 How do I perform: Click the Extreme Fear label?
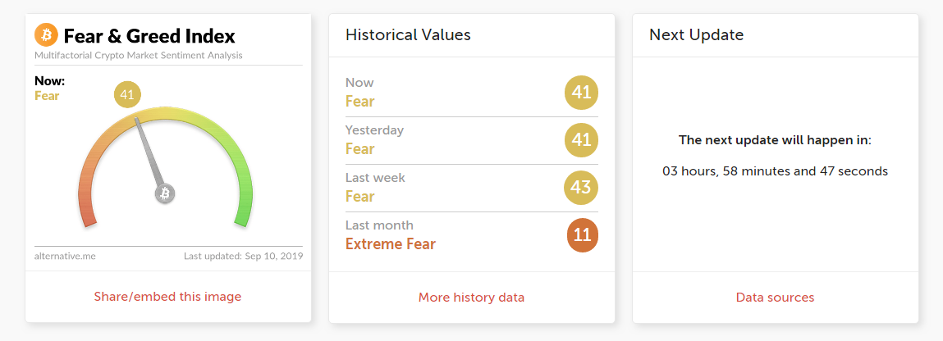point(391,243)
